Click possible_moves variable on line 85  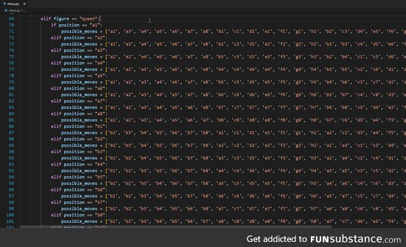click(x=79, y=120)
